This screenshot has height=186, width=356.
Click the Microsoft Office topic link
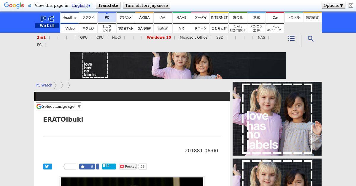pos(193,37)
